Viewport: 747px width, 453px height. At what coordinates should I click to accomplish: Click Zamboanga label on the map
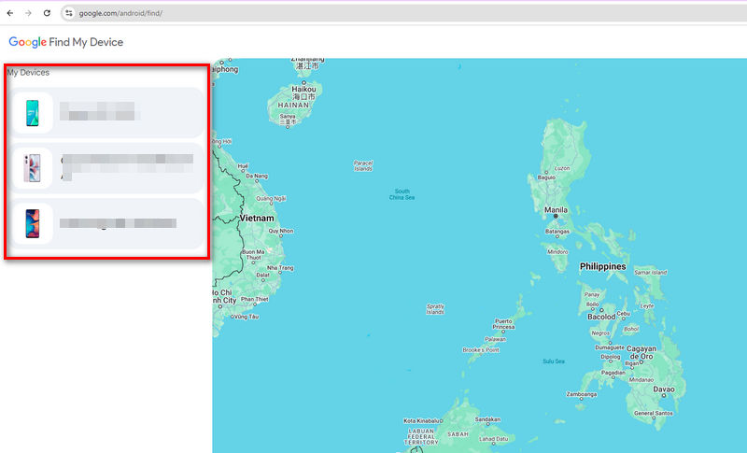[x=581, y=394]
